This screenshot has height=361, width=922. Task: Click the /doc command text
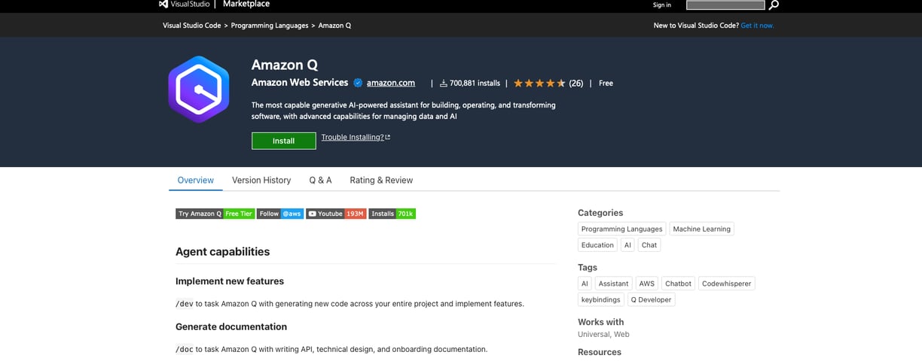185,349
